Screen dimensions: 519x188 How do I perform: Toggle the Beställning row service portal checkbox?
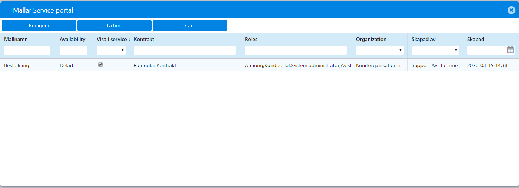click(x=100, y=65)
